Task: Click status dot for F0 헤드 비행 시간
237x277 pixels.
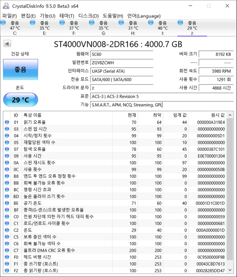Action: [x=7, y=257]
